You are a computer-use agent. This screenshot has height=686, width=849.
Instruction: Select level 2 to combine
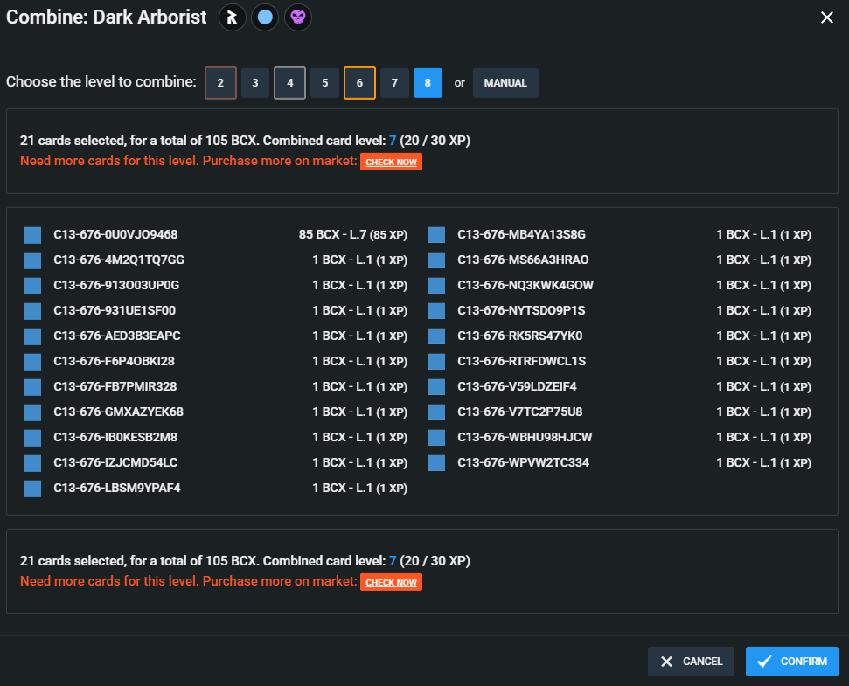pos(220,83)
